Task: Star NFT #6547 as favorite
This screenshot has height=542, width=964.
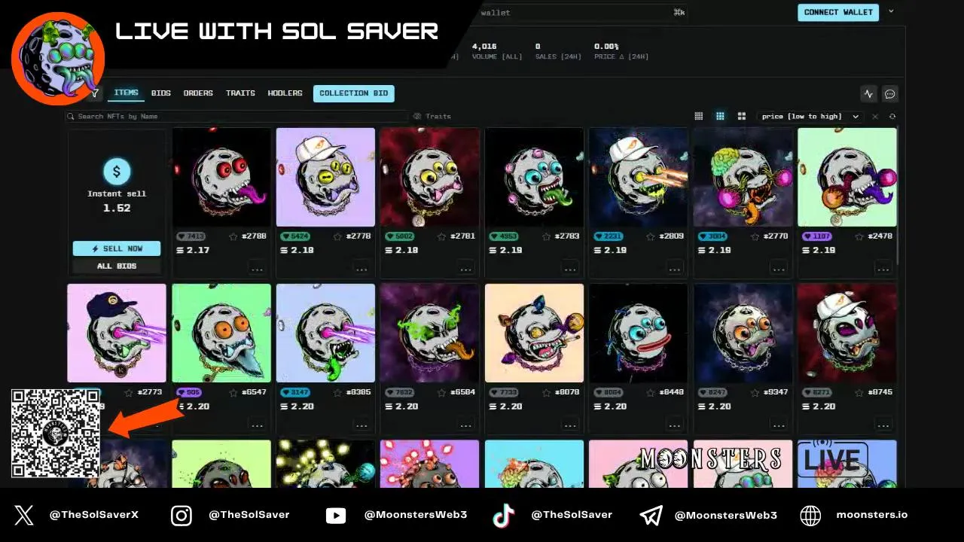Action: pos(233,392)
